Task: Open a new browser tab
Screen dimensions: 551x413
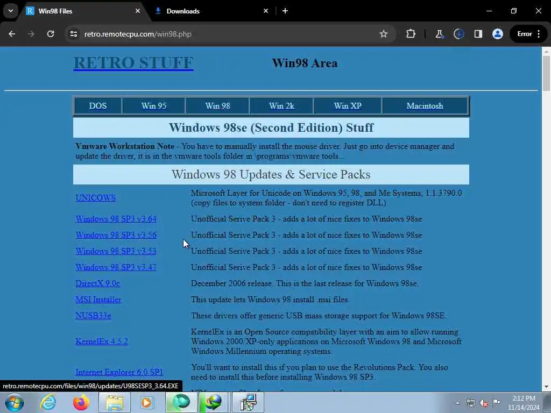Action: [285, 11]
